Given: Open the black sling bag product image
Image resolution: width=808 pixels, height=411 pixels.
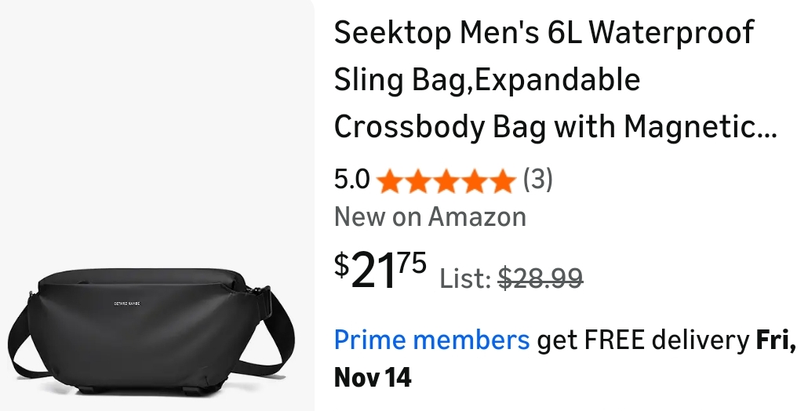Looking at the screenshot, I should pyautogui.click(x=151, y=331).
